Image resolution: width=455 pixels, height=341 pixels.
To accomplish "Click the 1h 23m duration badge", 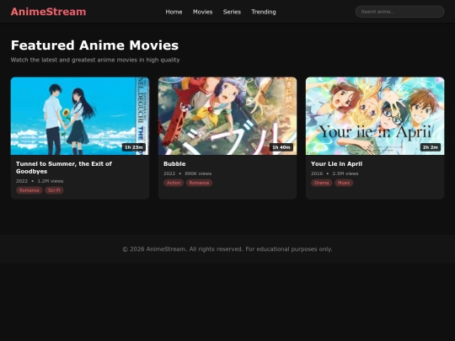I will 134,147.
